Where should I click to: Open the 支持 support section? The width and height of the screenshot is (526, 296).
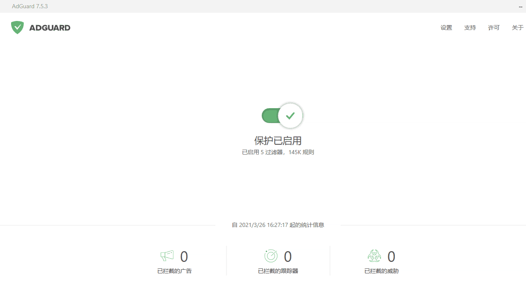[470, 28]
